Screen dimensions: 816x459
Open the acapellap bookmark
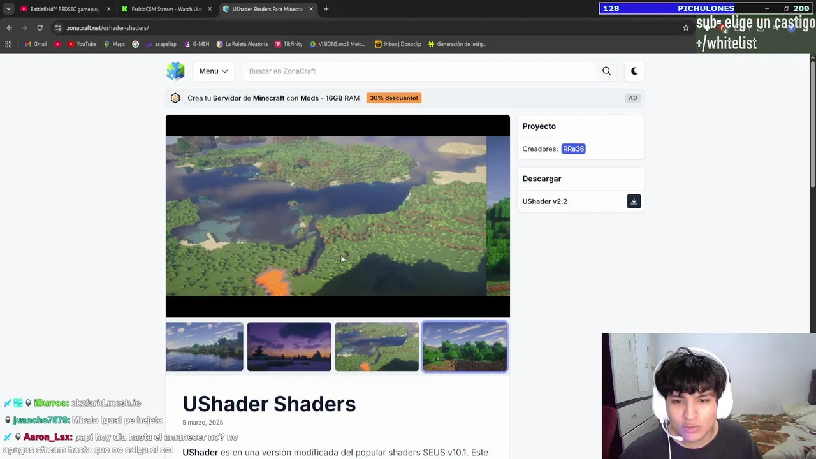point(161,44)
